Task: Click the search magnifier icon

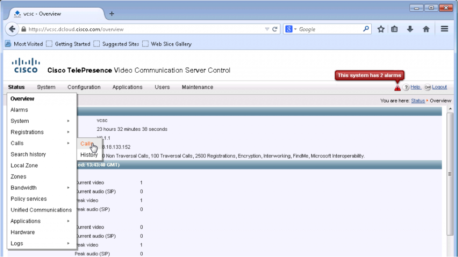Action: coord(366,29)
